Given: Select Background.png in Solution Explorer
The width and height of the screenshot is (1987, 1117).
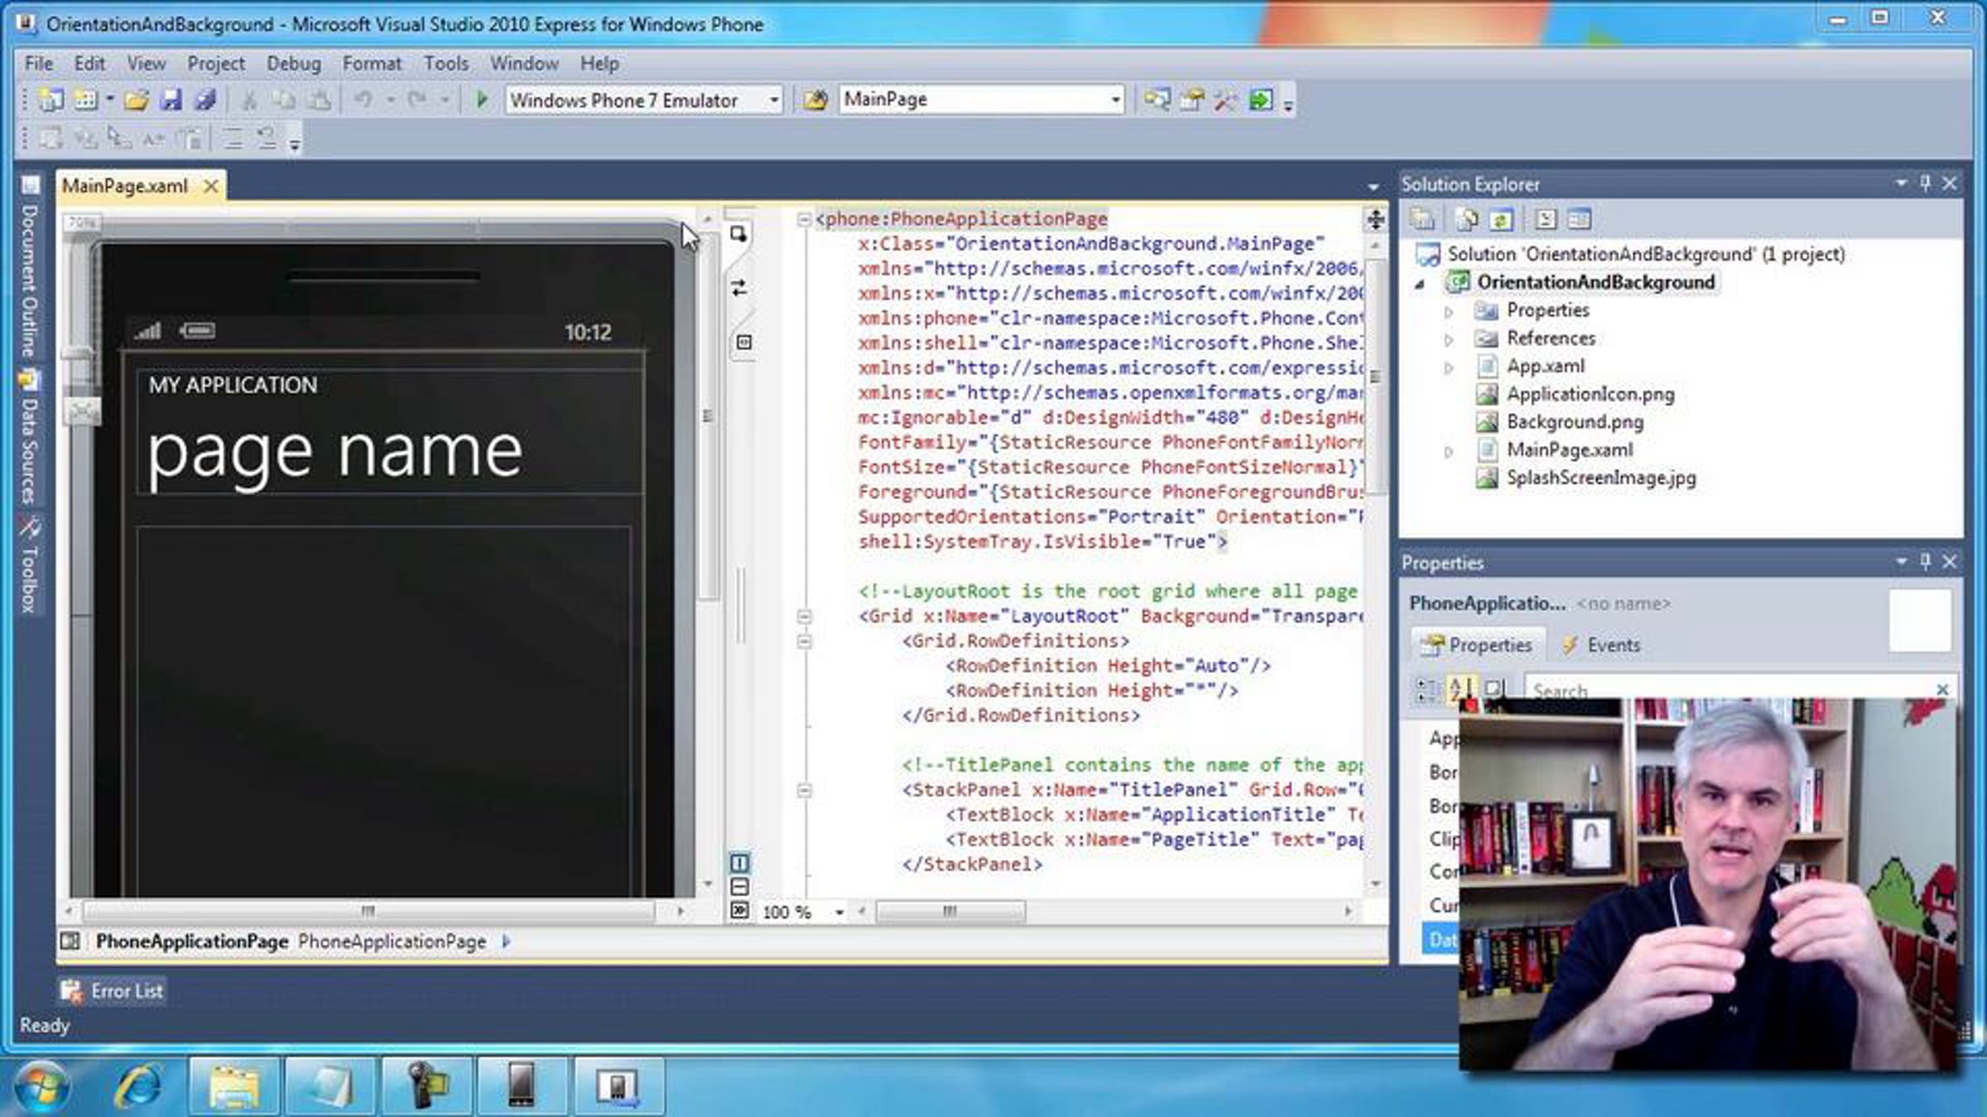Looking at the screenshot, I should (1574, 422).
